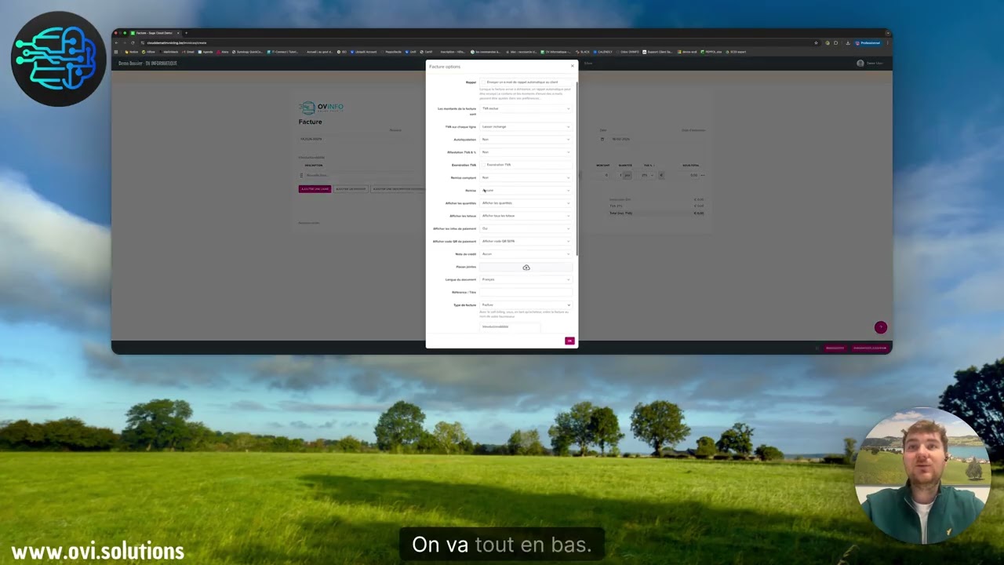Open the 'TVA sur chaque ligne' dropdown
The width and height of the screenshot is (1004, 565).
coord(526,126)
